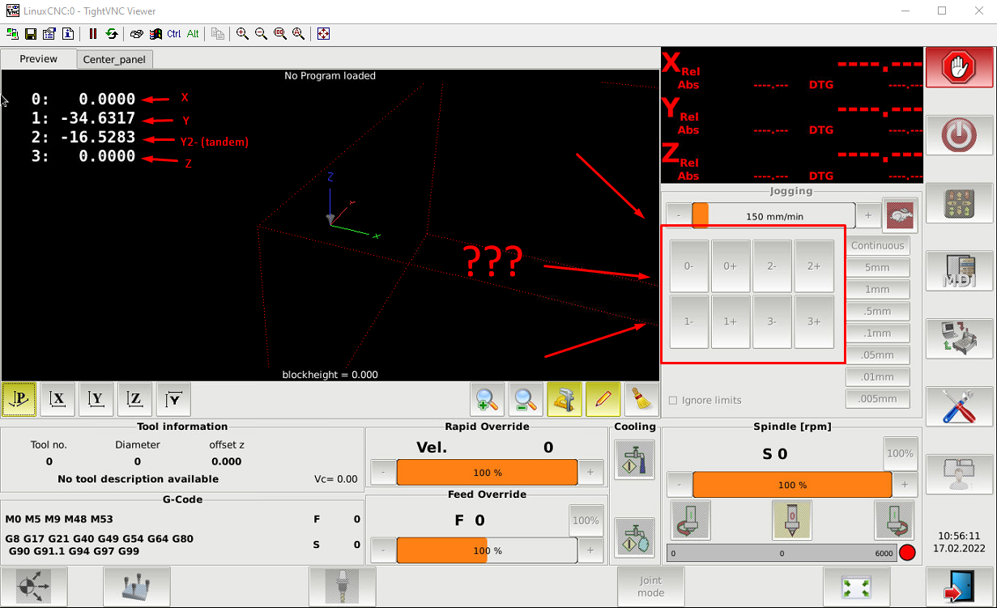Screen dimensions: 997x608
Task: Open TightVNC connection info
Action: point(68,34)
